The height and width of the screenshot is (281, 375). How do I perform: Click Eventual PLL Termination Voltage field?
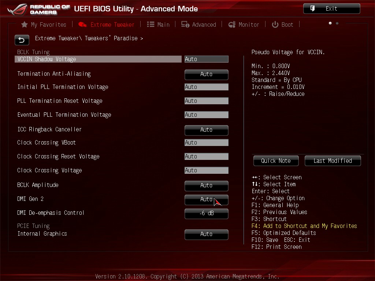point(207,115)
